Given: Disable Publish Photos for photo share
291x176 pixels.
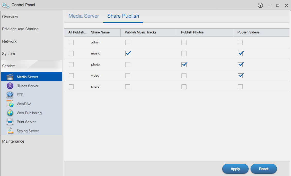Looking at the screenshot, I should (x=184, y=64).
